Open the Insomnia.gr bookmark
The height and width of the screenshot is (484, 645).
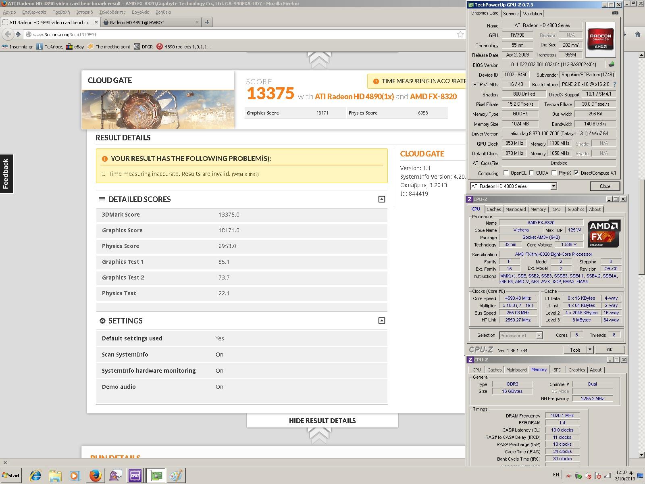click(17, 47)
